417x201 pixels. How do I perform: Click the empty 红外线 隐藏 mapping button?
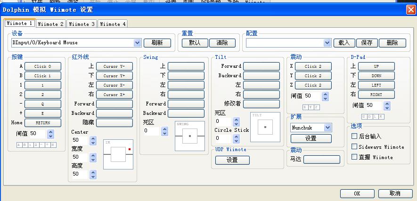click(114, 123)
